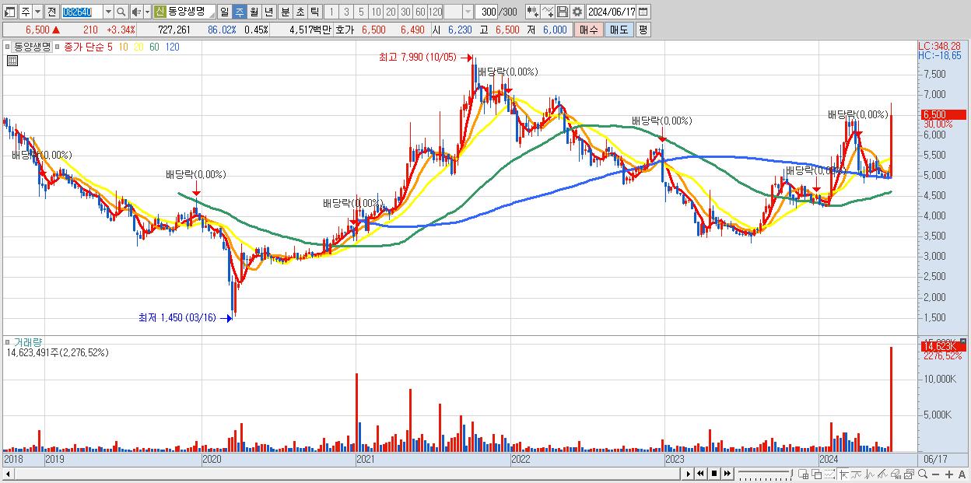This screenshot has height=483, width=971.
Task: Click the add line indicator icon
Action: click(548, 12)
